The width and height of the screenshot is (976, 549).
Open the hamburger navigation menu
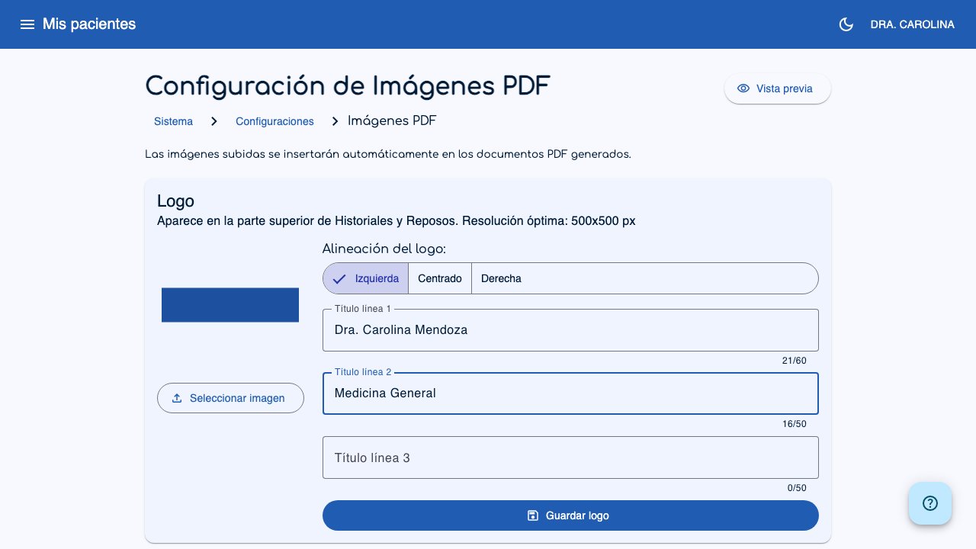tap(27, 24)
